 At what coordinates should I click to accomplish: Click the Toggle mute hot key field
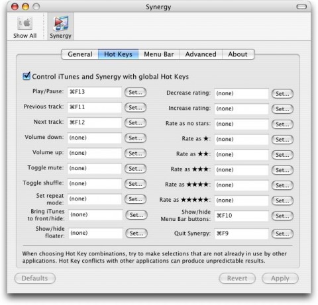(x=95, y=169)
